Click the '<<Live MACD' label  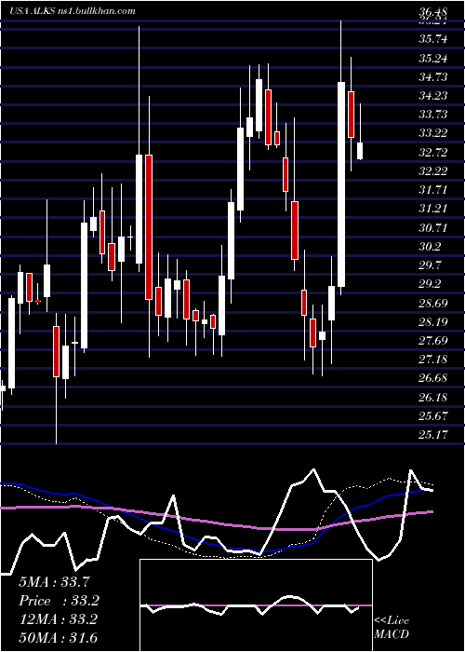[x=392, y=628]
